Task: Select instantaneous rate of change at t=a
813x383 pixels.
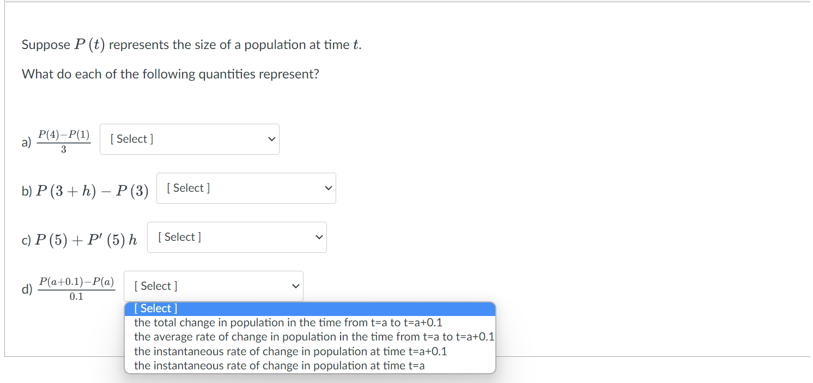Action: point(280,366)
